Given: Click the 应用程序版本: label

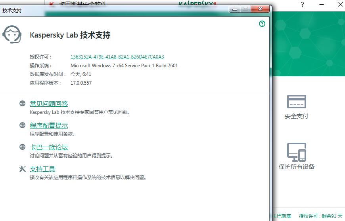Looking at the screenshot, I should (x=46, y=83).
